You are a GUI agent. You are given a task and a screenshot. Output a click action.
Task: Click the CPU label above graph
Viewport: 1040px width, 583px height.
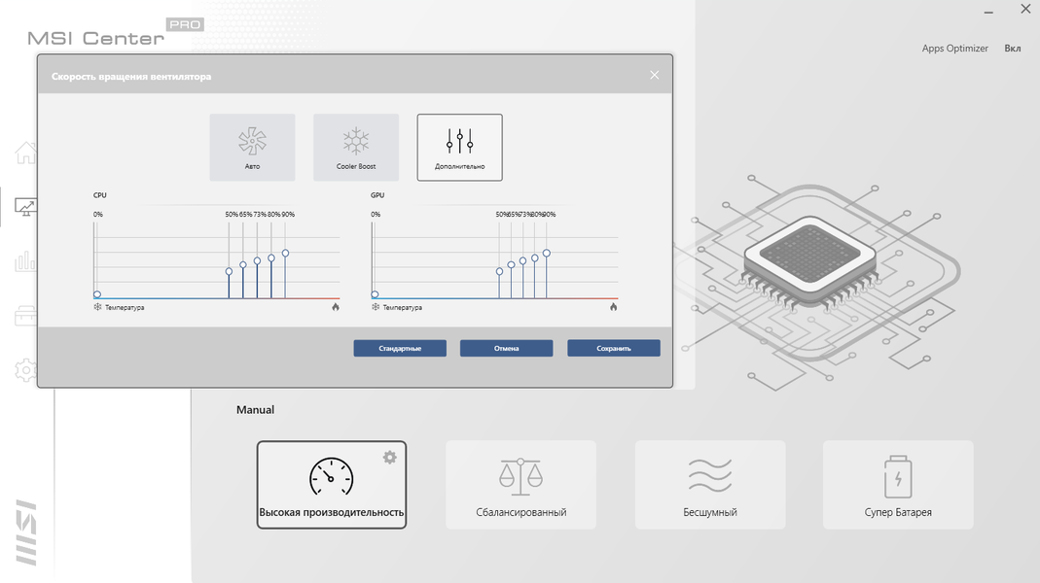tap(99, 195)
